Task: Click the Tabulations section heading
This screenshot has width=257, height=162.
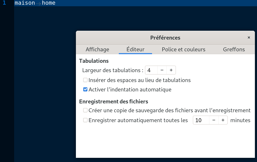Action: pyautogui.click(x=94, y=61)
